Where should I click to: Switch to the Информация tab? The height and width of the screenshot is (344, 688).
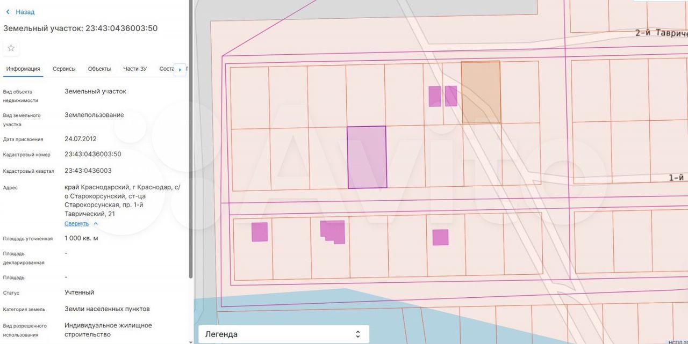click(23, 69)
